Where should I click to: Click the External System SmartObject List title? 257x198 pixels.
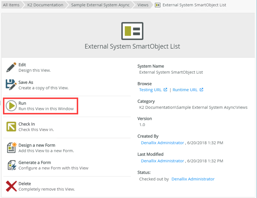coord(132,47)
